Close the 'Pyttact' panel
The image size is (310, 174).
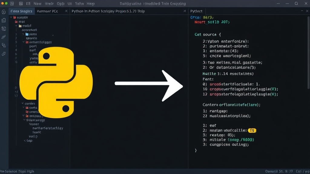pos(307,11)
